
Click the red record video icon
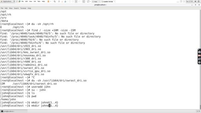[x=199, y=56]
